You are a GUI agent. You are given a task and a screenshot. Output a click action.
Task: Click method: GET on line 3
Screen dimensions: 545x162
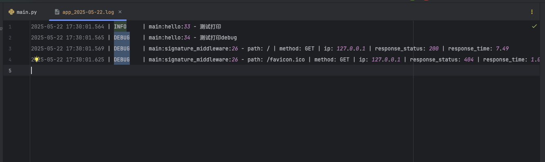297,49
